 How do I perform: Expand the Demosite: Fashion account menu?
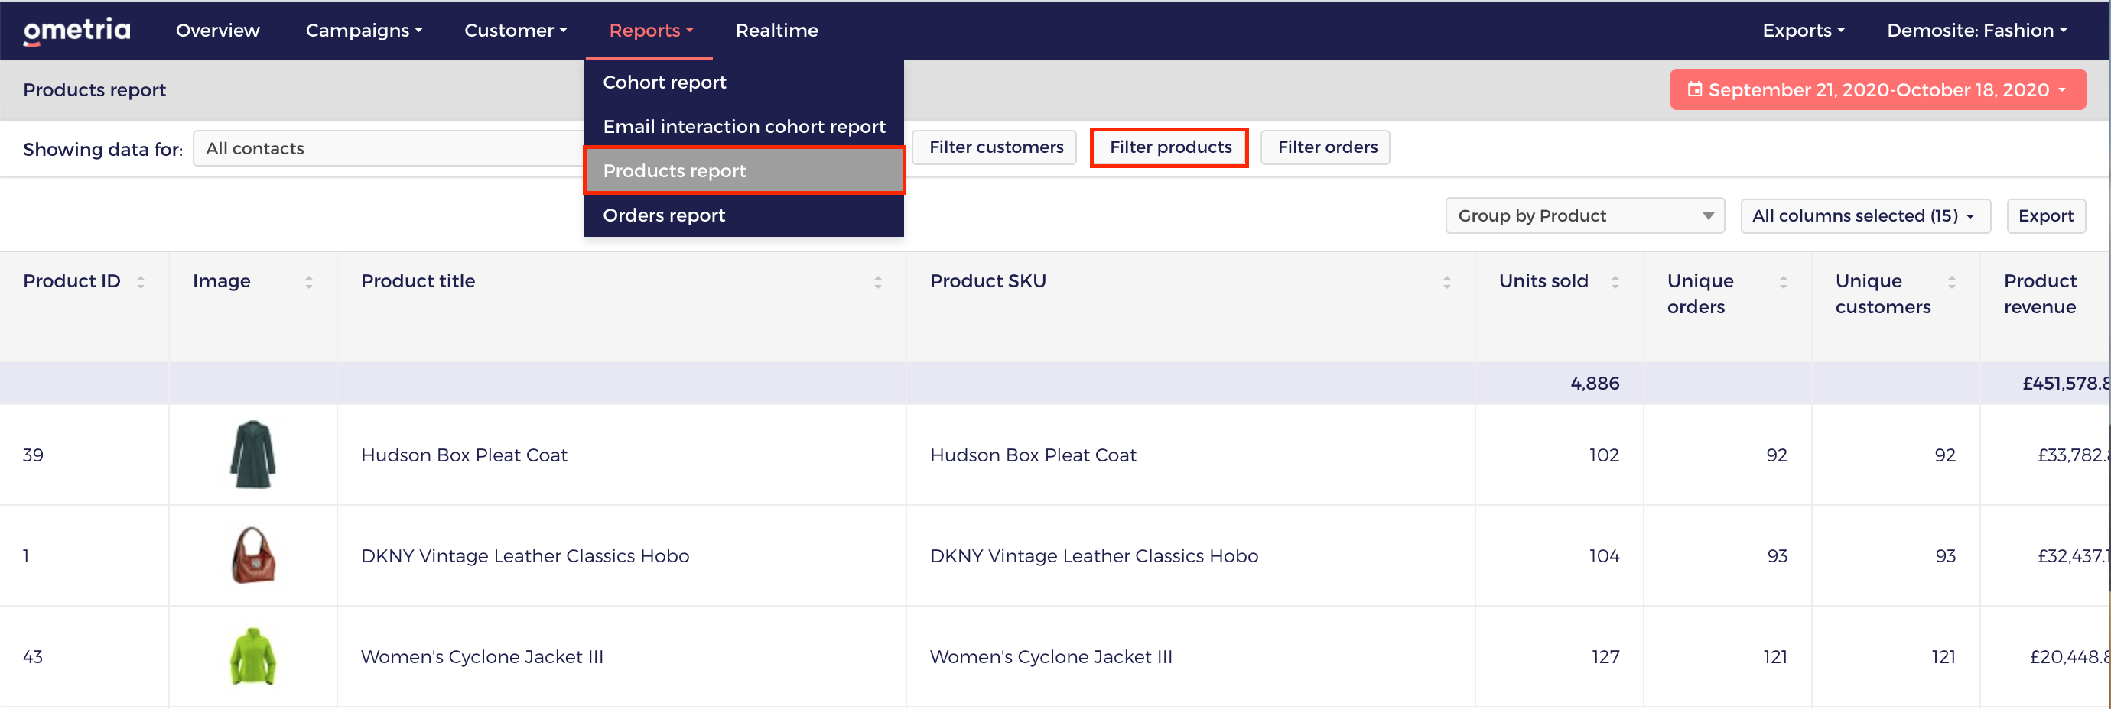coord(1976,31)
